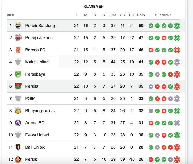Click the Persebaya green crest logo
The height and width of the screenshot is (164, 193).
pos(18,74)
